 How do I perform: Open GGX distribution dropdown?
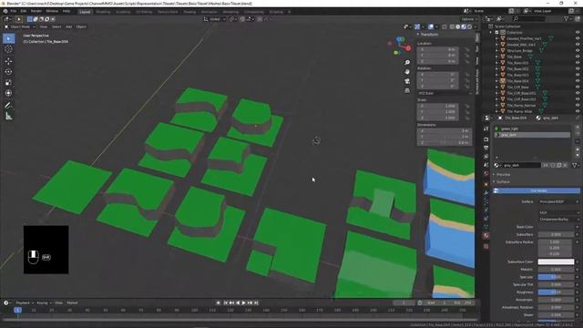[558, 212]
